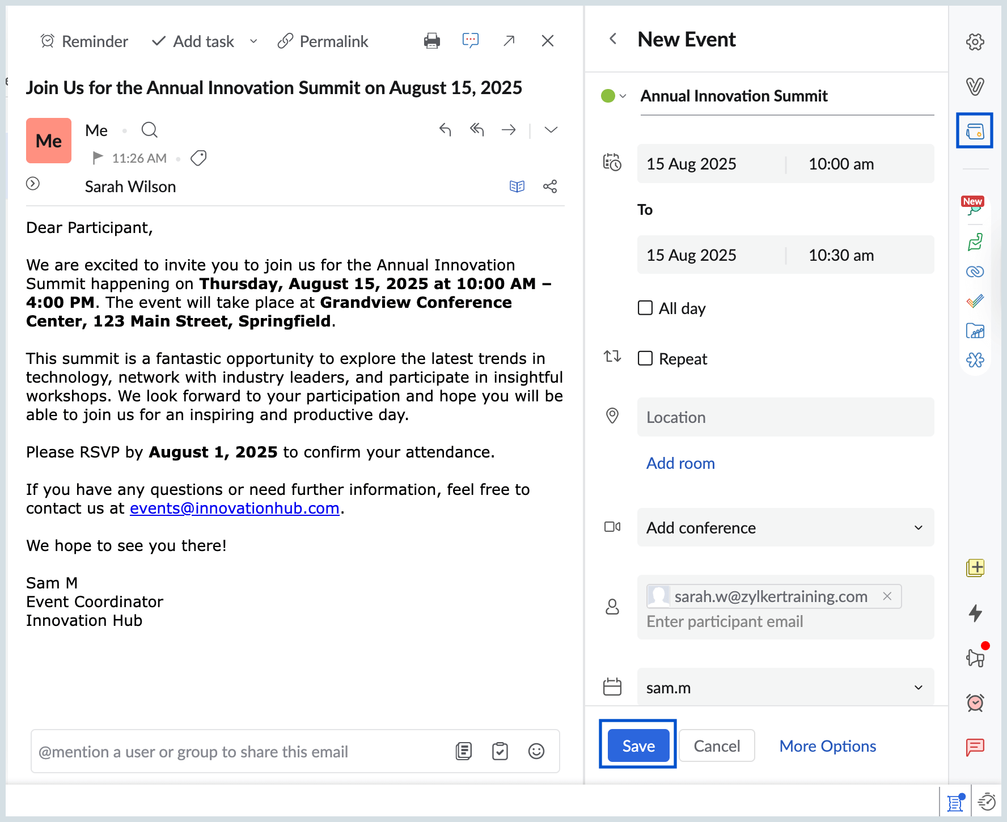1007x822 pixels.
Task: Click the Permalink option
Action: [323, 41]
